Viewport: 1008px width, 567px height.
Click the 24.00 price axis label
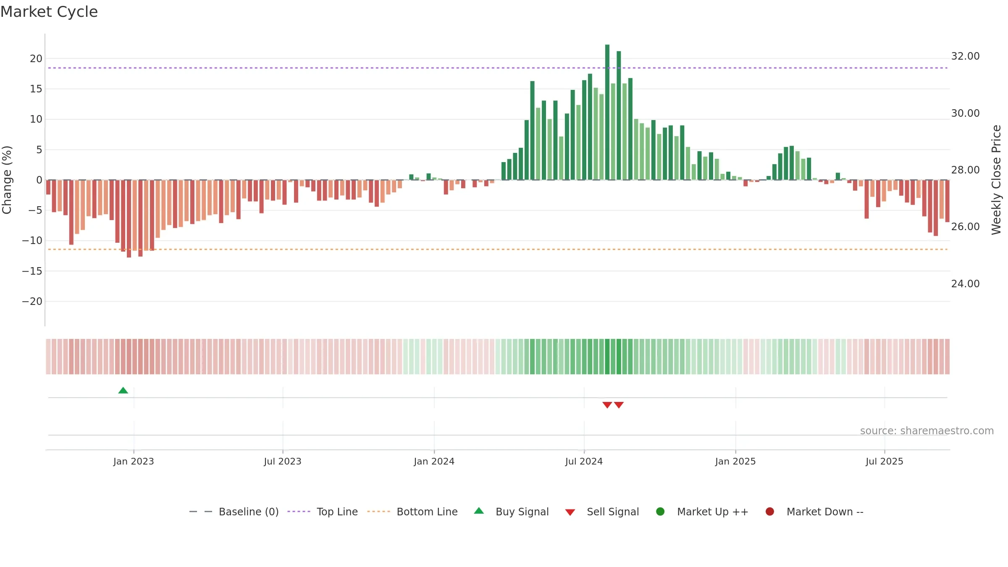click(965, 284)
